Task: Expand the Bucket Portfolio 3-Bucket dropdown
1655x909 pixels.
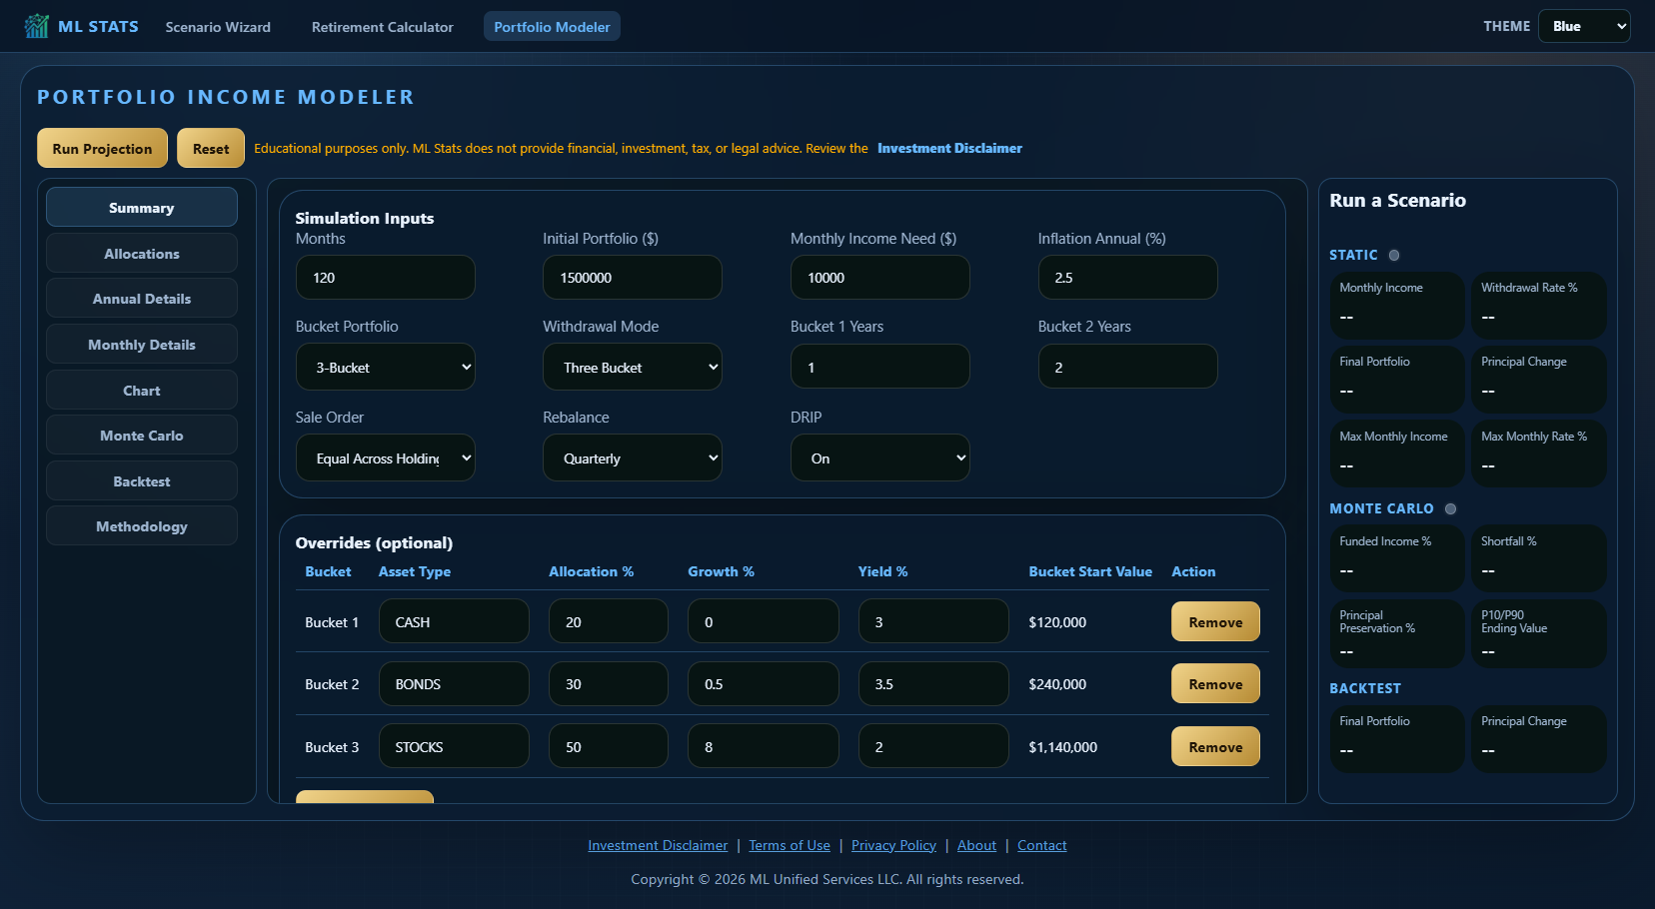Action: pyautogui.click(x=385, y=368)
